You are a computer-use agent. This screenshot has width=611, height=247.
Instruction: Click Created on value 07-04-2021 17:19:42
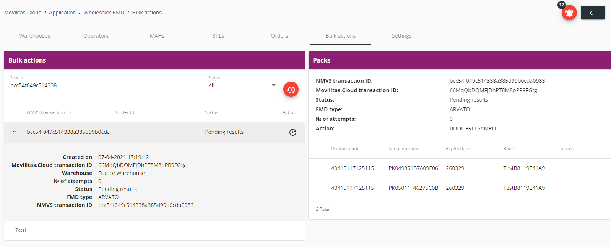[123, 157]
